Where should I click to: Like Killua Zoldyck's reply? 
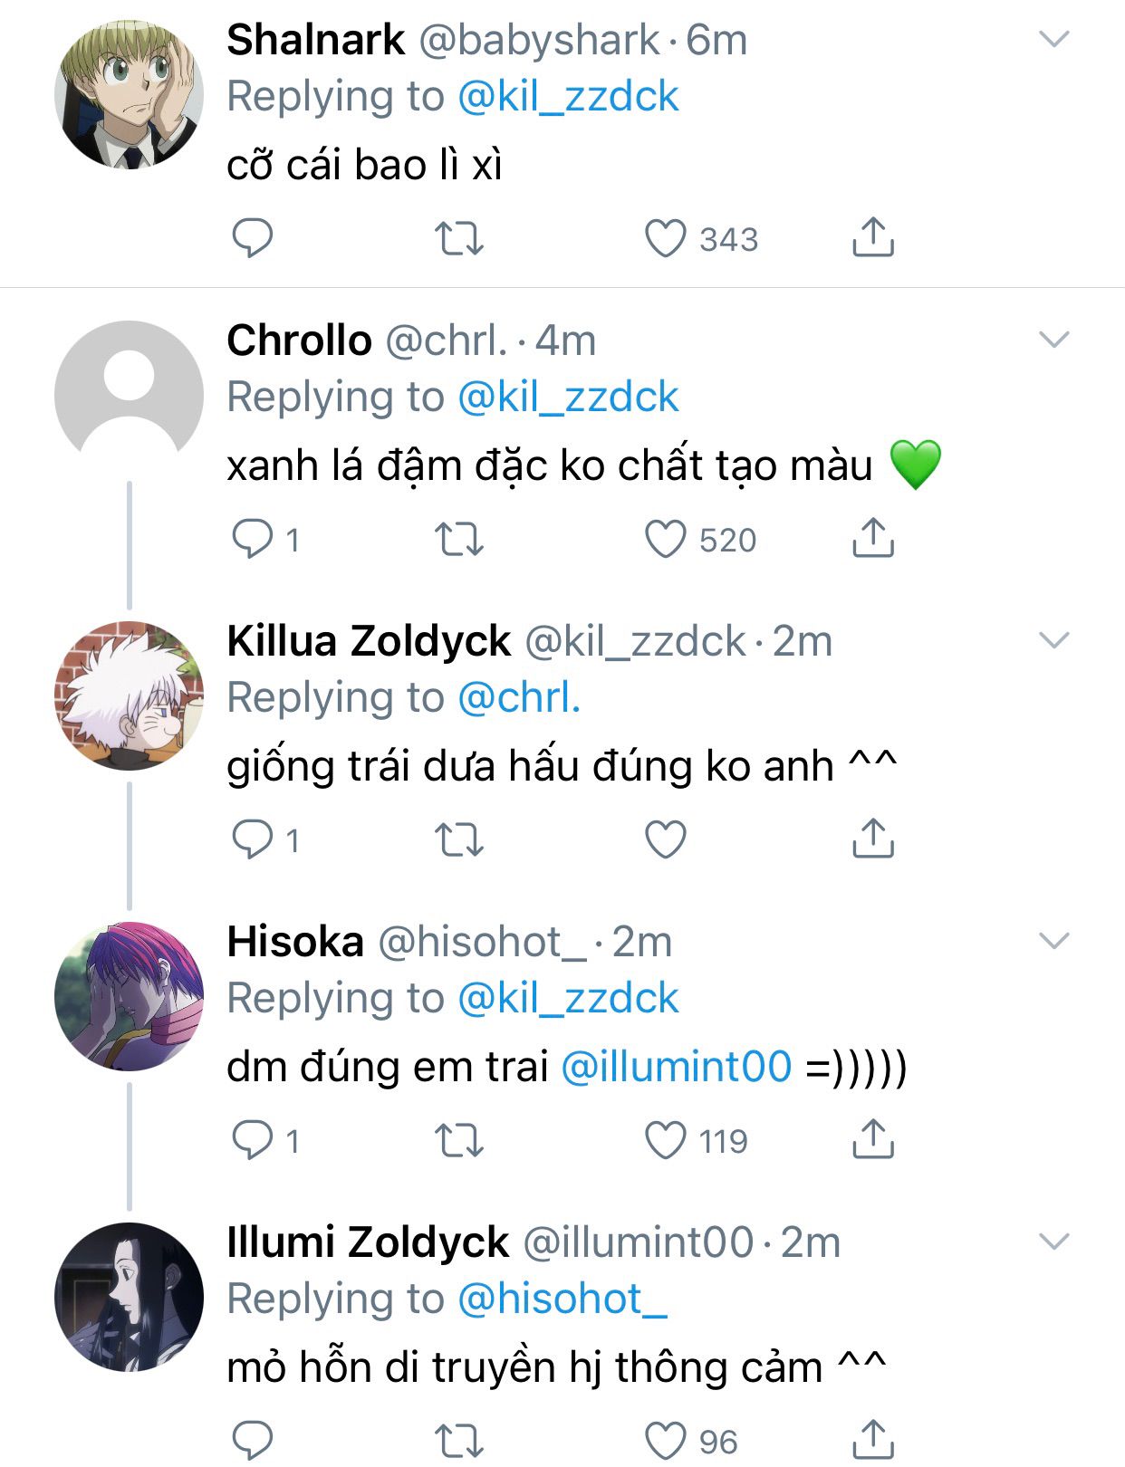(665, 839)
